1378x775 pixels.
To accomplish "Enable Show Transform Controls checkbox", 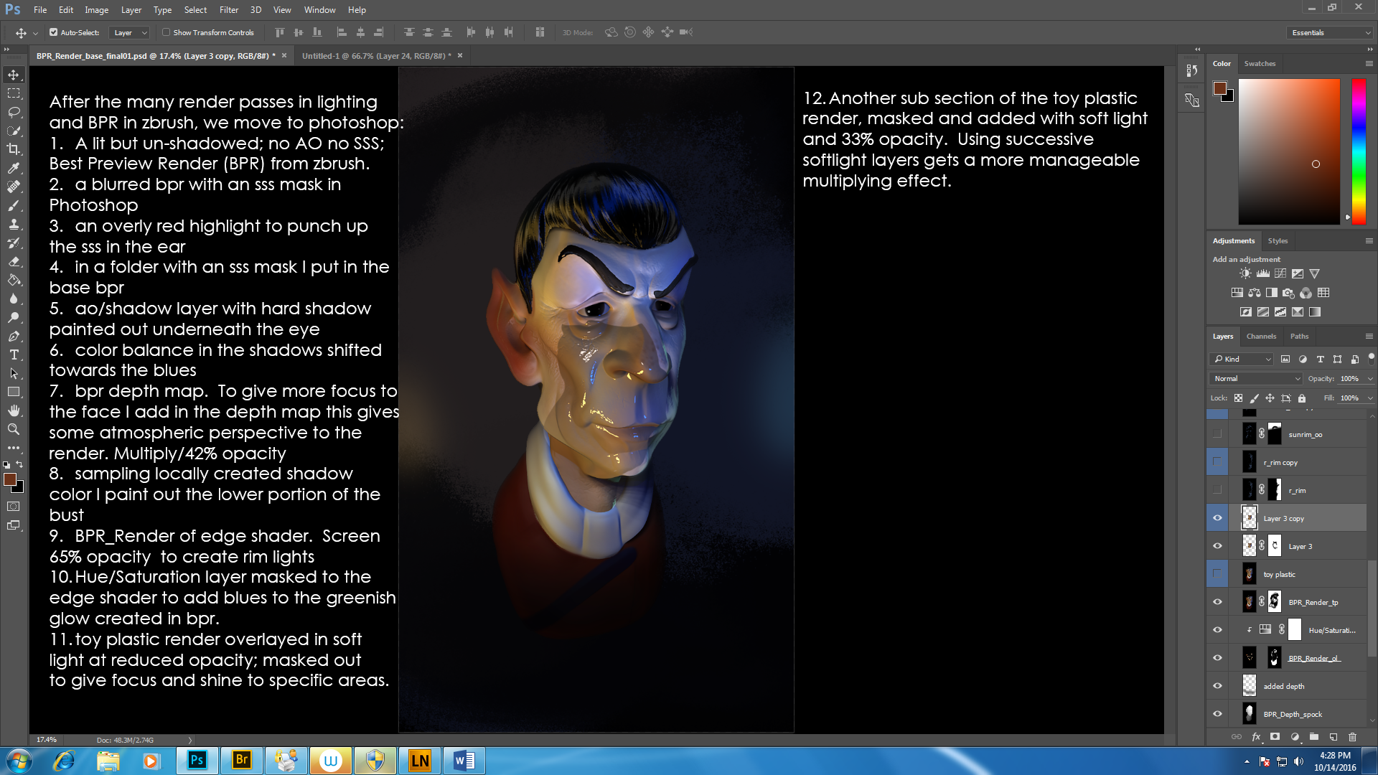I will click(167, 32).
